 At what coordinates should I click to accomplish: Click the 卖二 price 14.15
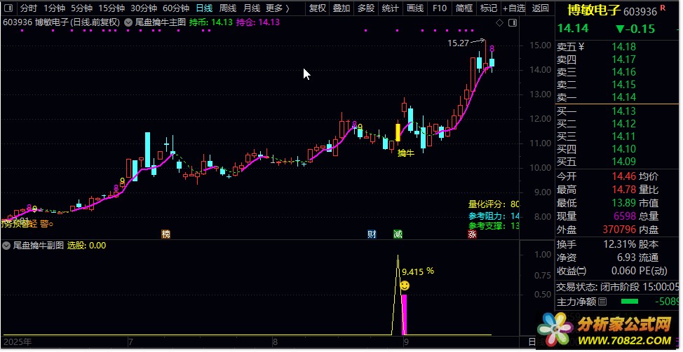pyautogui.click(x=624, y=84)
